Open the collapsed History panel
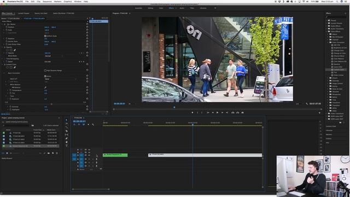350x197 pixels. (329, 138)
